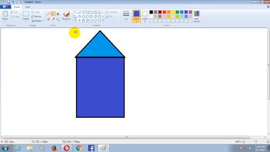Select the Color picker eyedropper tool
Screen dimensions: 270x152
53,19
